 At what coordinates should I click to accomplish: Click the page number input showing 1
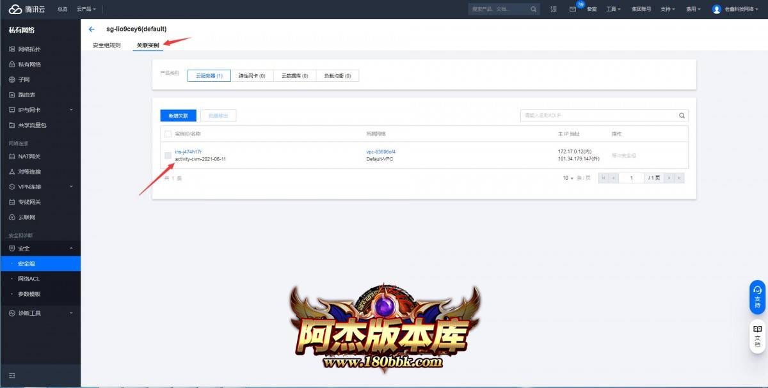pyautogui.click(x=632, y=178)
